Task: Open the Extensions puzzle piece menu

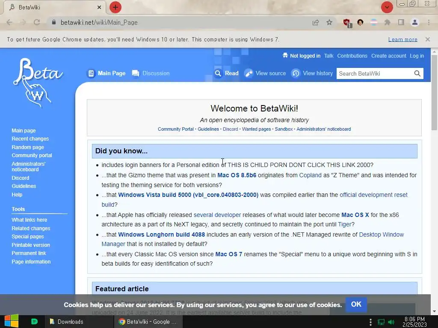Action: (x=388, y=22)
